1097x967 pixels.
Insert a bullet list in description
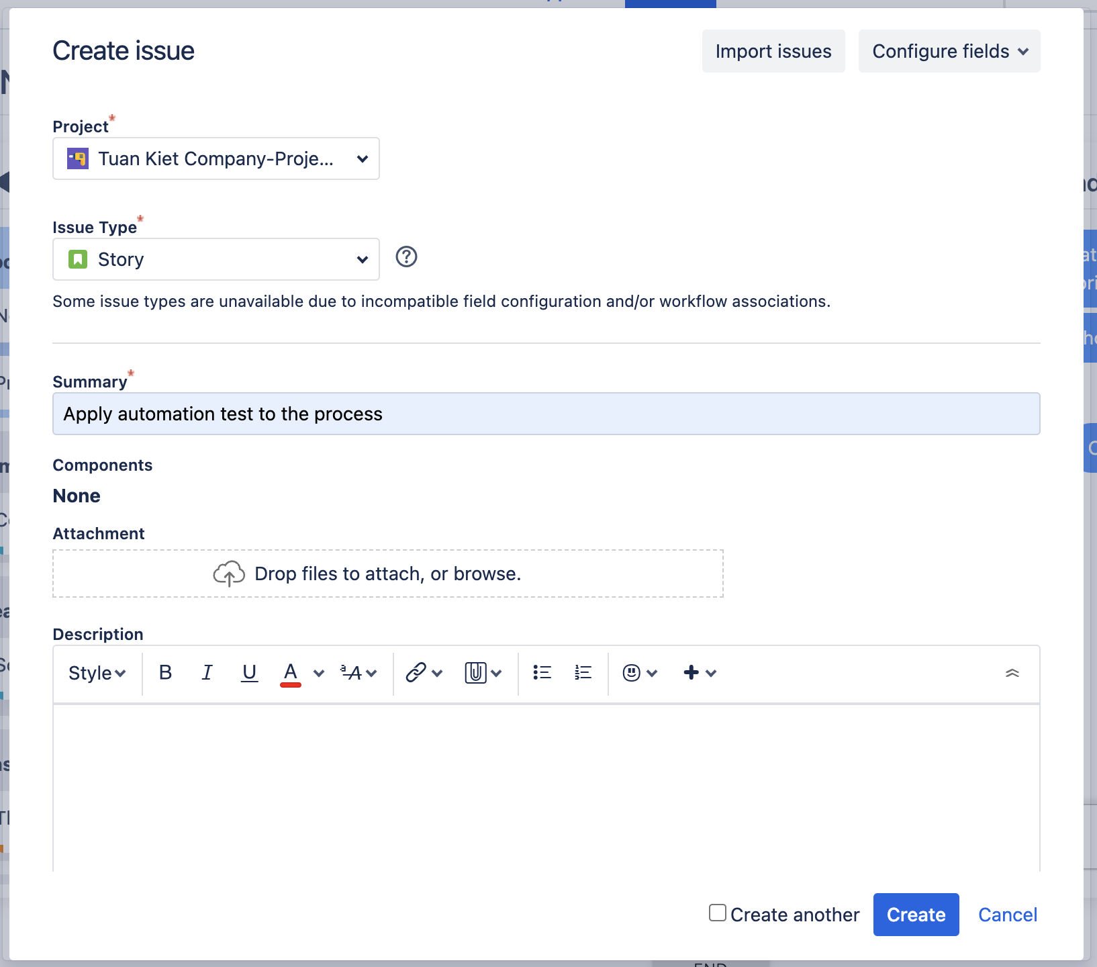[x=542, y=672]
